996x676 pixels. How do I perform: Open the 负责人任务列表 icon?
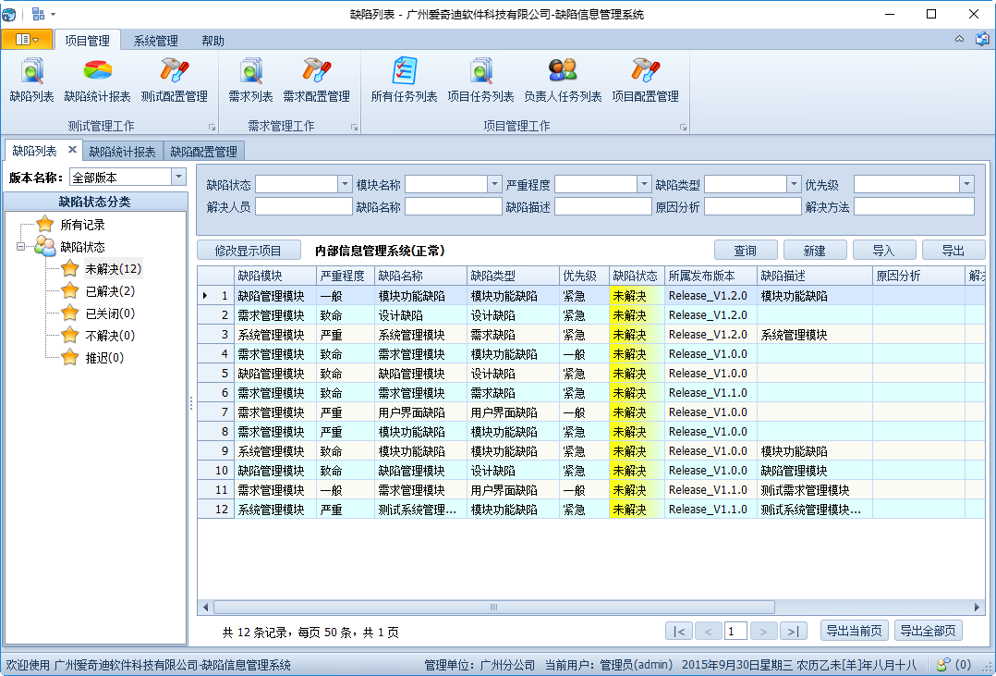tap(562, 71)
